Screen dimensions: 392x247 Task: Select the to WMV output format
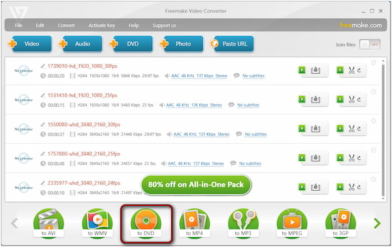[97, 223]
